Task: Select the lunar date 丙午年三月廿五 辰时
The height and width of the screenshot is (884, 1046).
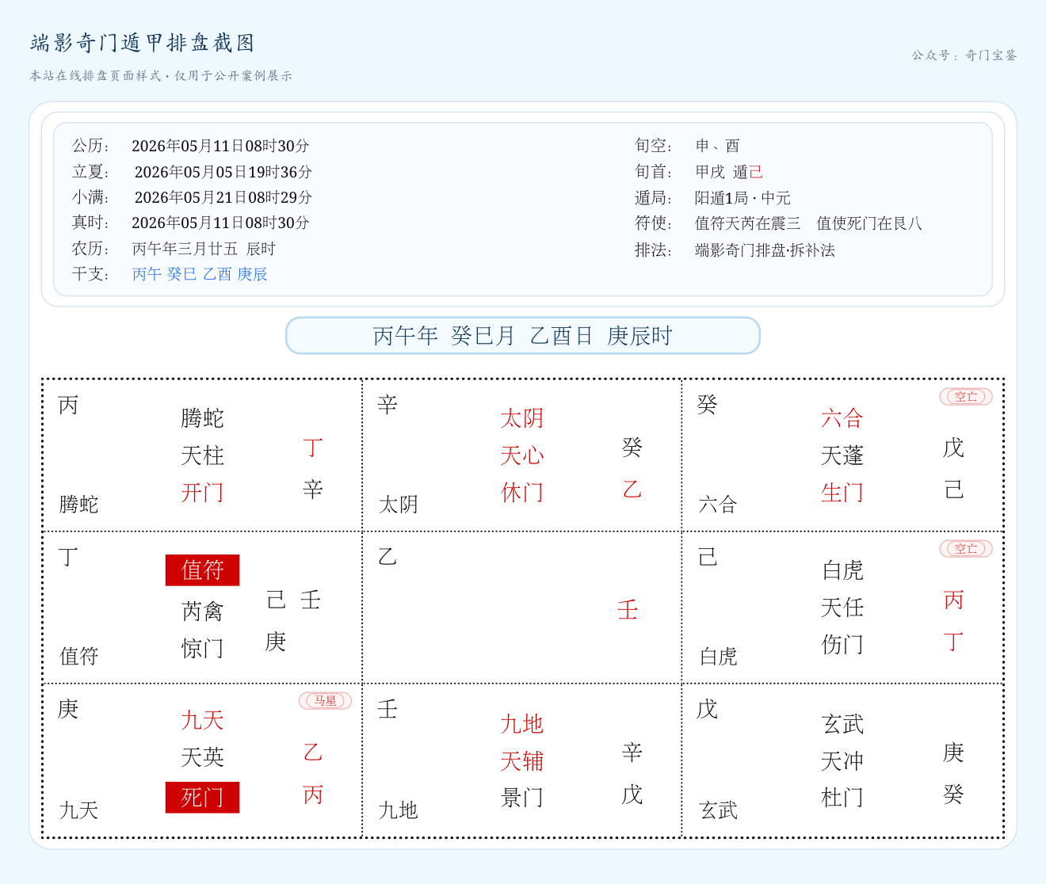Action: [x=204, y=249]
